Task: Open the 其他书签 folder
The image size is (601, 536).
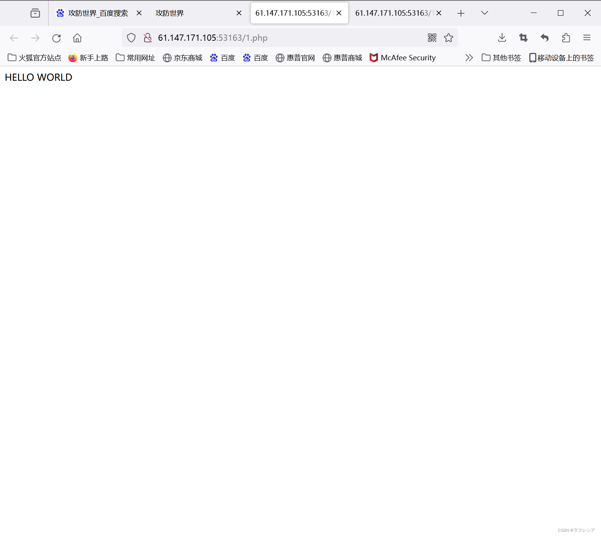Action: (501, 58)
